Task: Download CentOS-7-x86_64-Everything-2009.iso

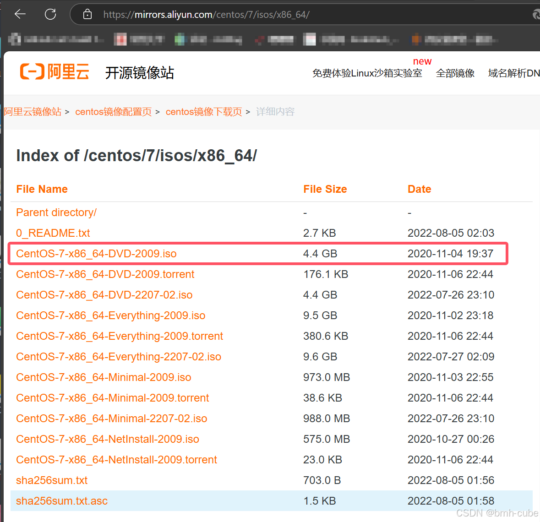Action: click(x=111, y=316)
